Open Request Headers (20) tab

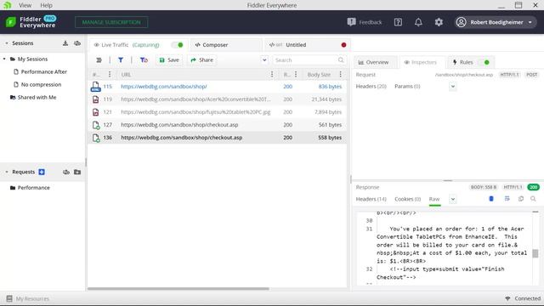(371, 86)
